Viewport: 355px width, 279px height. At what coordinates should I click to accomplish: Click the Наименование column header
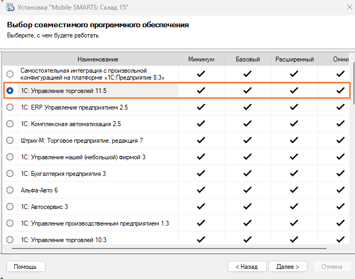click(x=97, y=59)
